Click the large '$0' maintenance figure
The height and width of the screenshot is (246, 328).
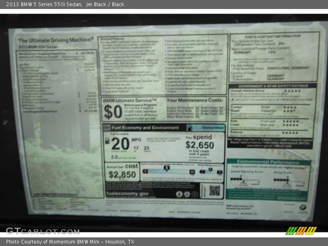coord(113,112)
